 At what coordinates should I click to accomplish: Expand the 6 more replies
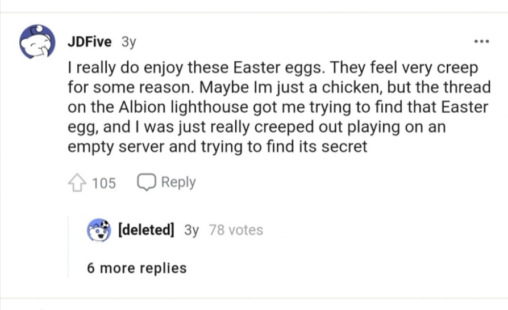136,268
